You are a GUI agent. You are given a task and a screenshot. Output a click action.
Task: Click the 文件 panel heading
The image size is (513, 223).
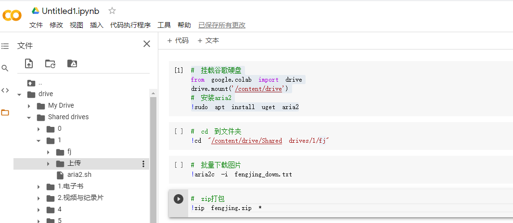(x=25, y=46)
